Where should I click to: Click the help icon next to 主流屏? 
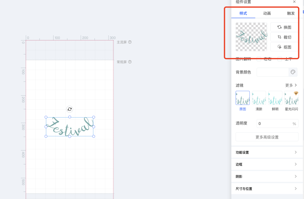130,42
